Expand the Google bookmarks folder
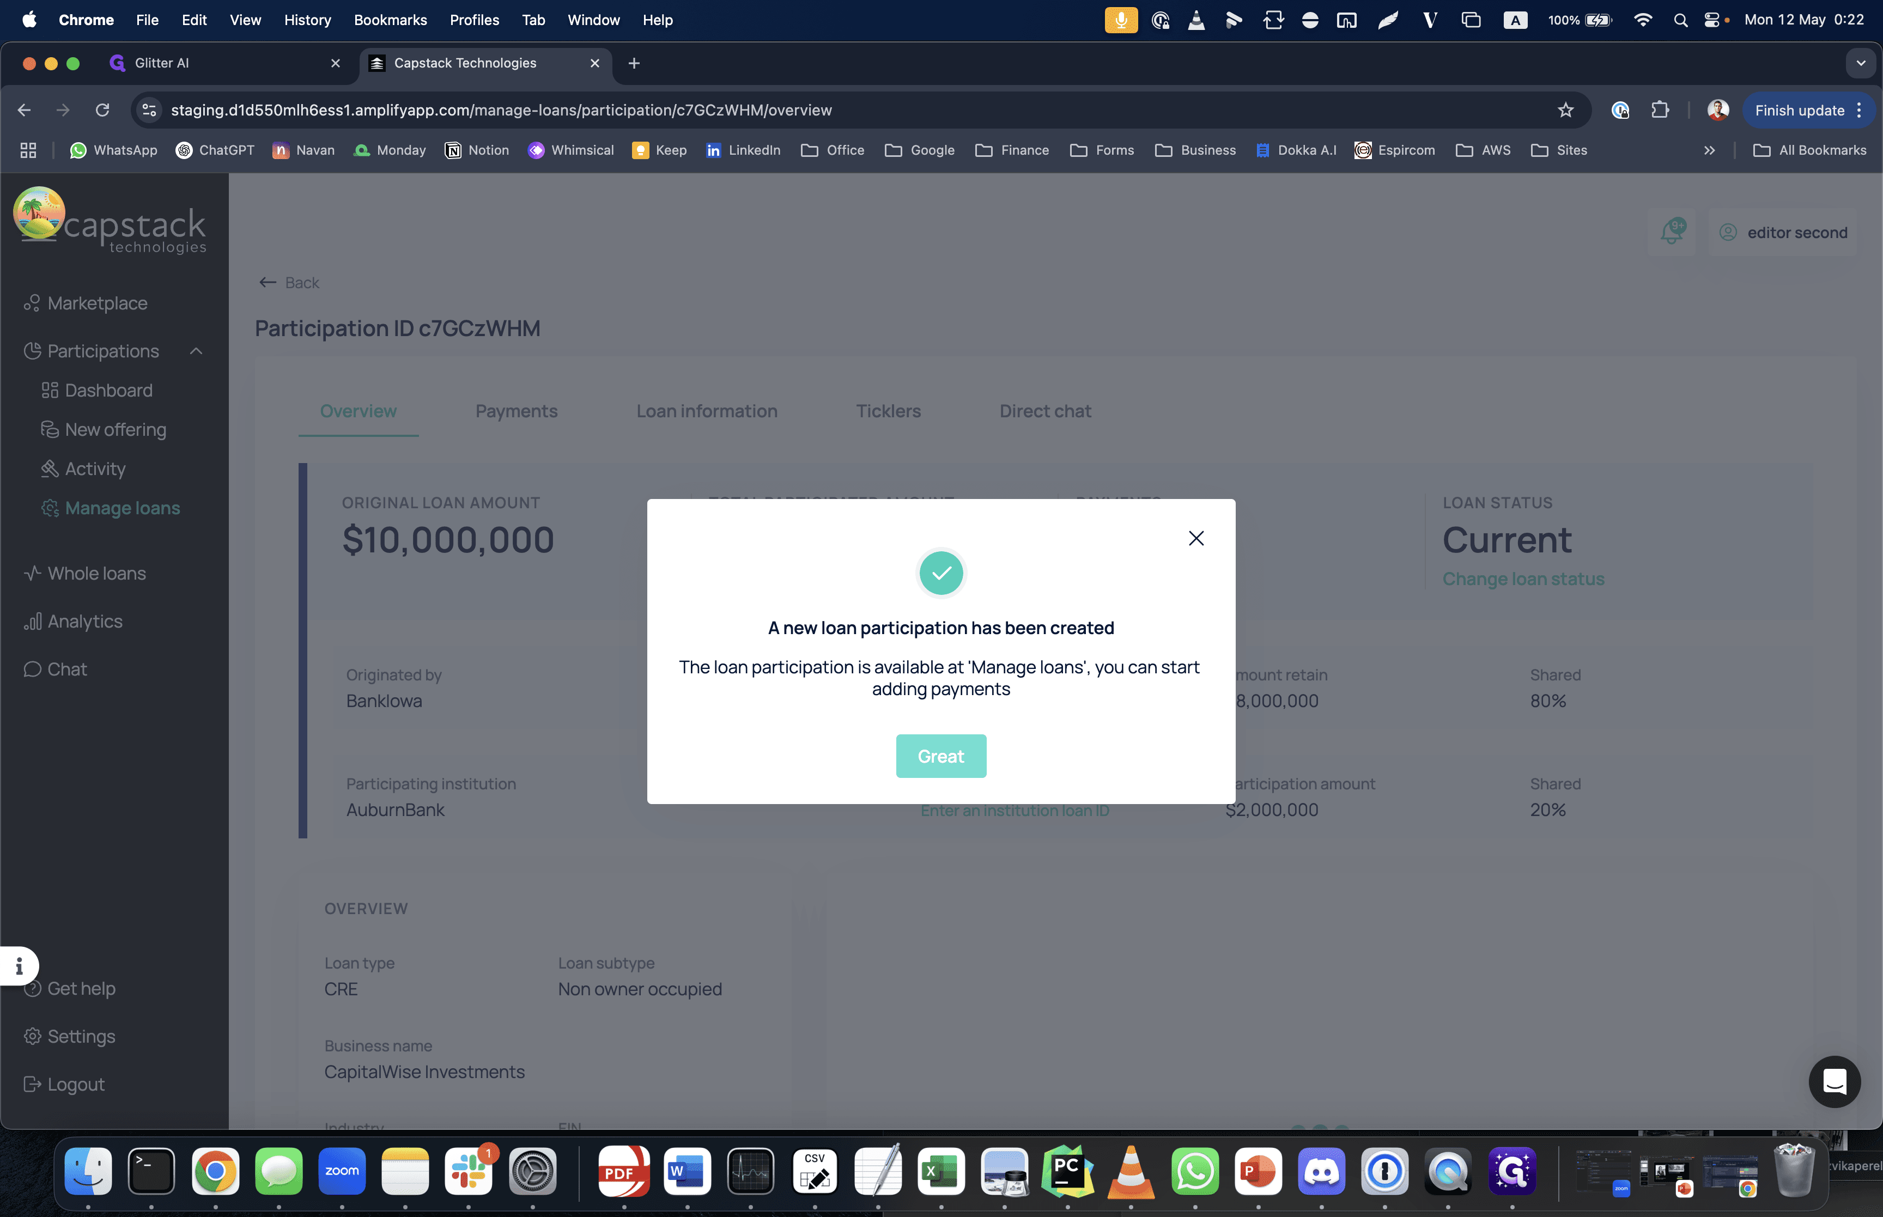The width and height of the screenshot is (1883, 1217). [x=920, y=150]
